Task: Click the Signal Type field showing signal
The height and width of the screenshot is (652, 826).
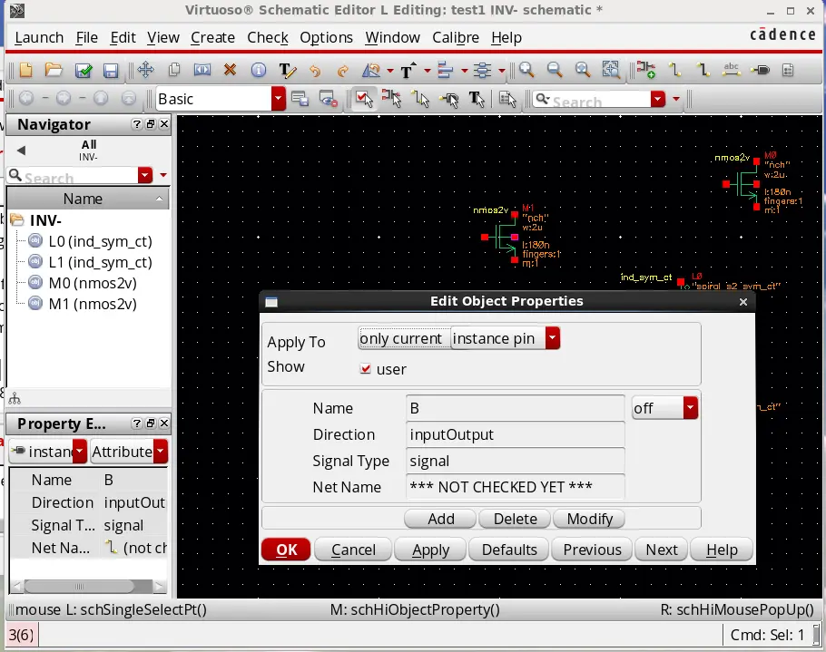Action: click(516, 461)
